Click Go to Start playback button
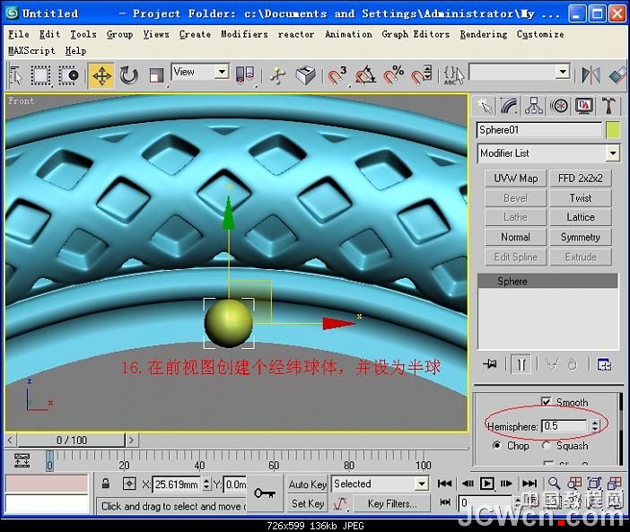The image size is (630, 532). pyautogui.click(x=444, y=484)
